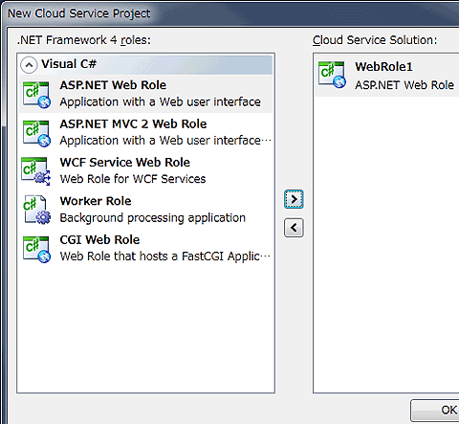Click the '.NET Framework 4 roles:' label

pyautogui.click(x=84, y=40)
